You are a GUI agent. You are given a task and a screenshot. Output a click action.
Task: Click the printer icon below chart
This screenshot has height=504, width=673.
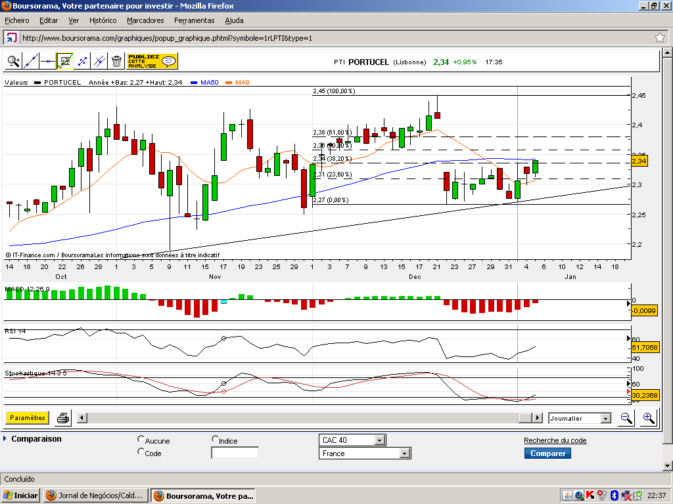pyautogui.click(x=63, y=418)
